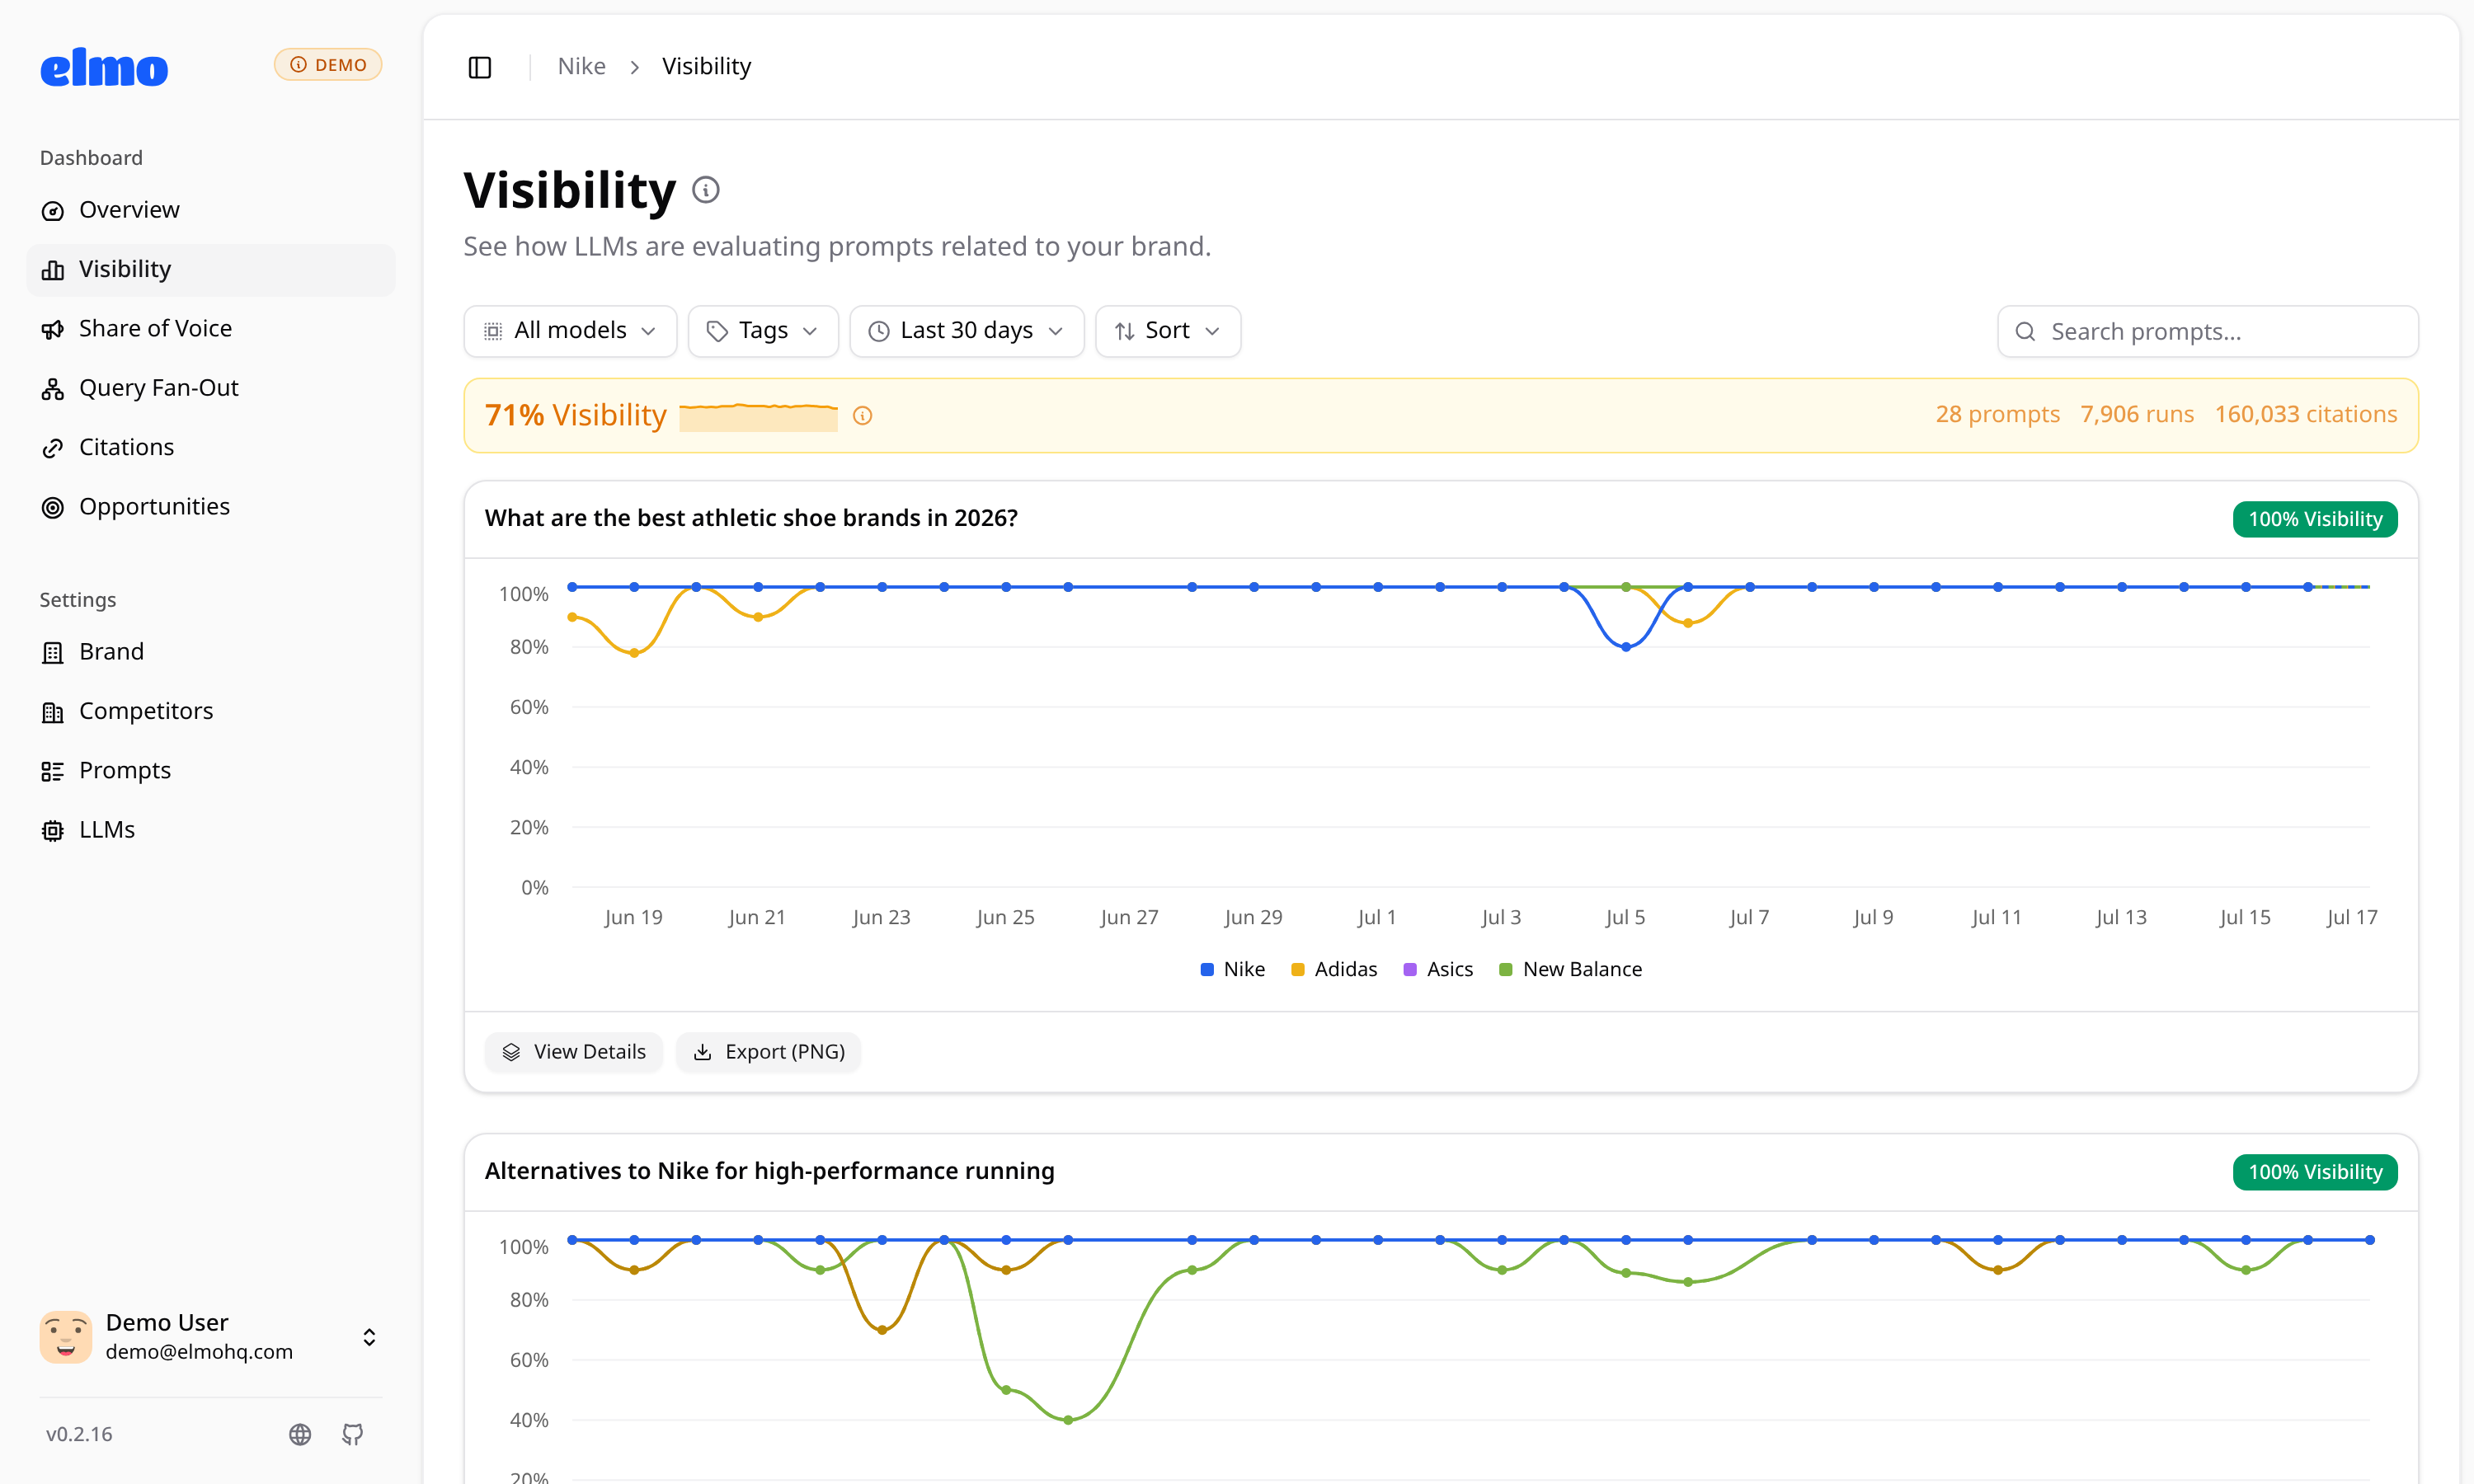This screenshot has width=2474, height=1484.
Task: Open the GitHub icon link
Action: [353, 1435]
